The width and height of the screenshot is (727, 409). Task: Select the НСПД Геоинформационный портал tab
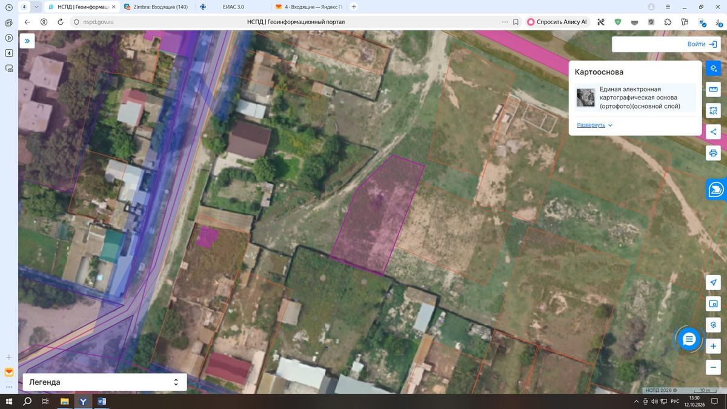pyautogui.click(x=81, y=7)
